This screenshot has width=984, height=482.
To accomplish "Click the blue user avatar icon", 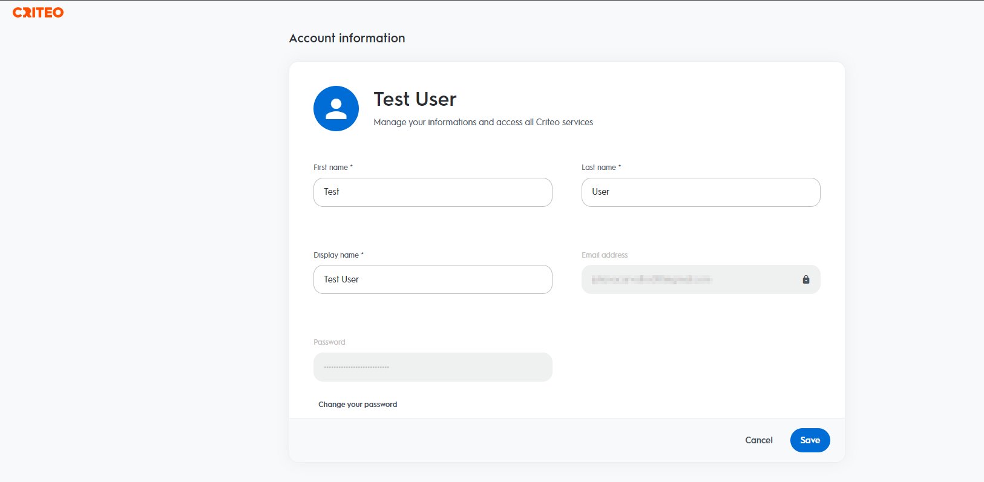I will [336, 108].
